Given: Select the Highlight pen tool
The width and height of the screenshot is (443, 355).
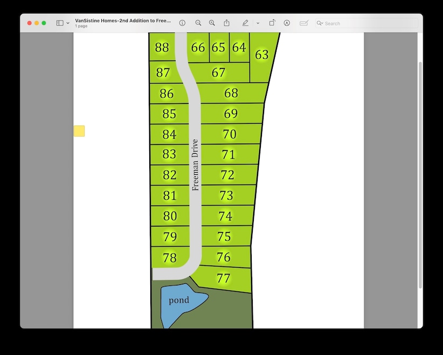Looking at the screenshot, I should (x=245, y=23).
